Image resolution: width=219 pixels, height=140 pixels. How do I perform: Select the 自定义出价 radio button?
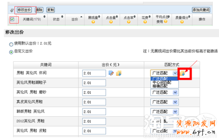[11, 52]
